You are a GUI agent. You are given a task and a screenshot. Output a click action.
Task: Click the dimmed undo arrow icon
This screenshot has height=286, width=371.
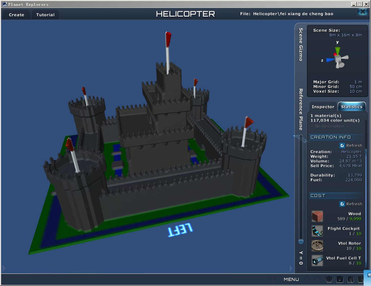[x=307, y=280]
